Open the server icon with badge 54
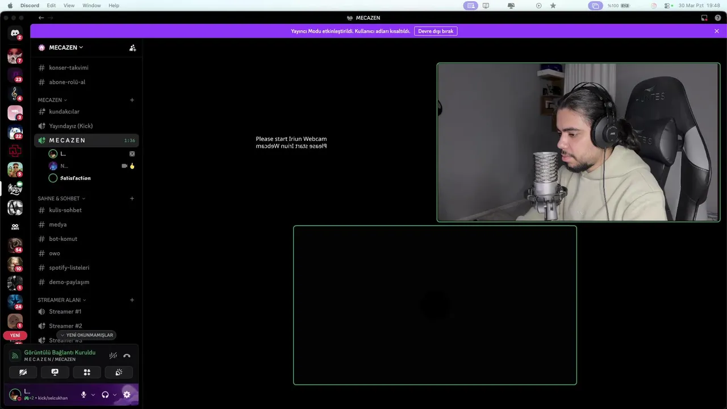The image size is (727, 409). pos(15,245)
